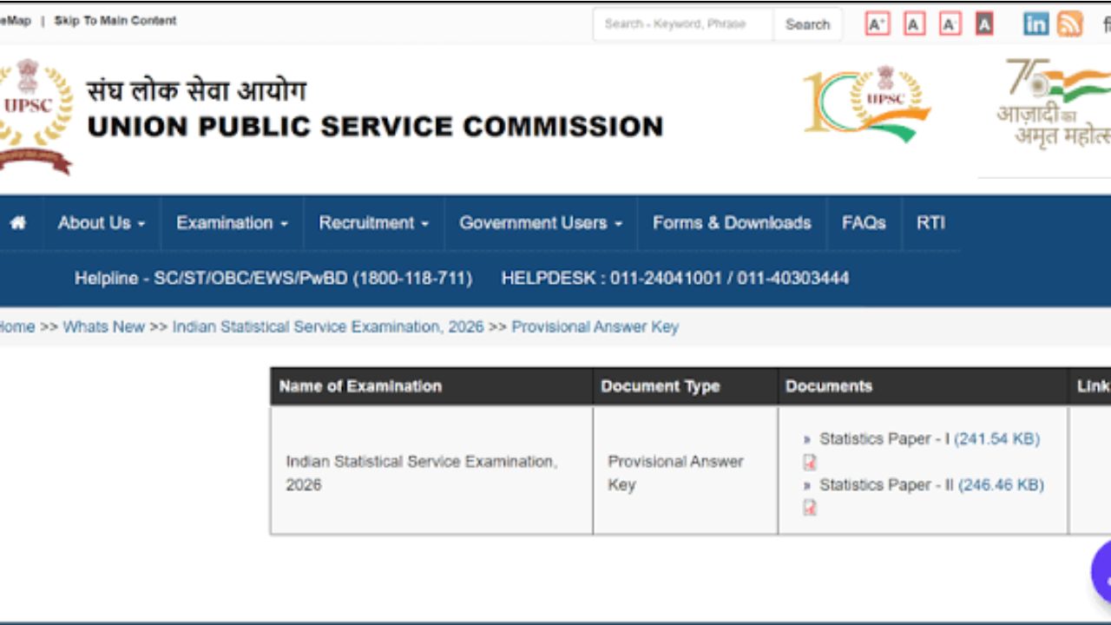Increase font size with A+ icon
Screen dimensions: 1111x625
[x=878, y=24]
